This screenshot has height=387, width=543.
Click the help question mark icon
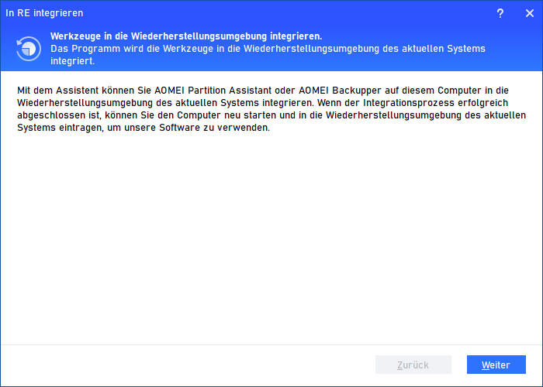500,13
